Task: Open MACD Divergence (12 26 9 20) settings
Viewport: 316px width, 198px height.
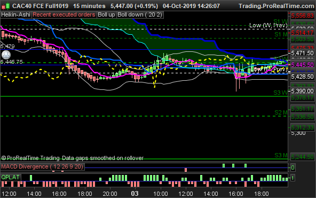Action: [x=42, y=166]
